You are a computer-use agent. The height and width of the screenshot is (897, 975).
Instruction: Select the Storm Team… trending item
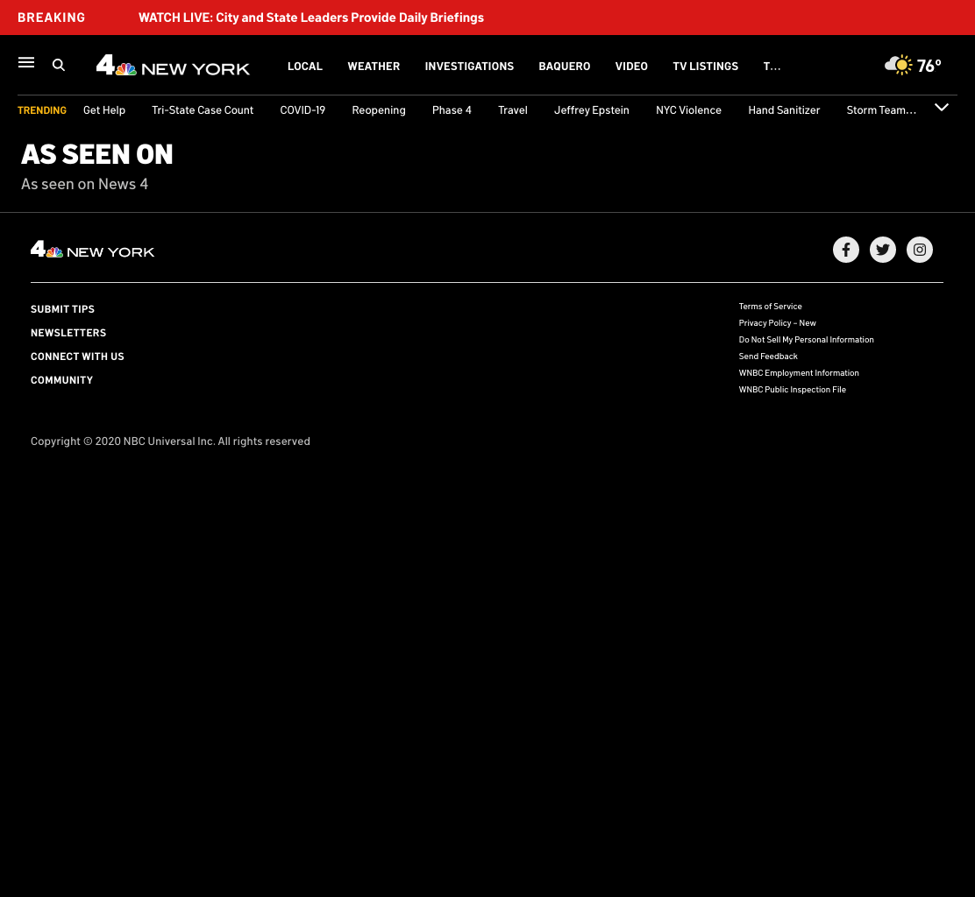coord(881,110)
